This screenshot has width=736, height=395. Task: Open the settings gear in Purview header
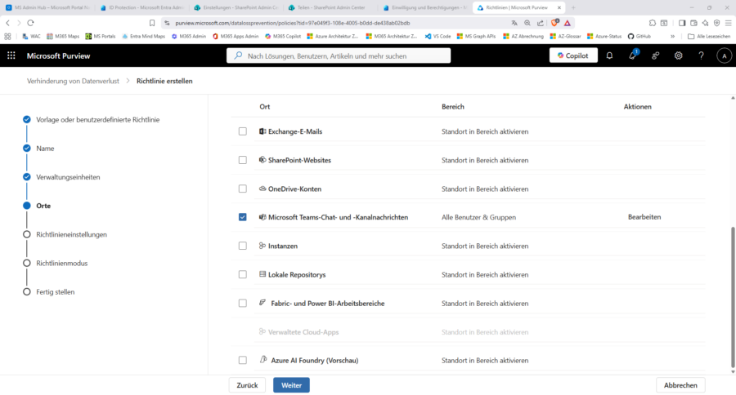point(678,55)
